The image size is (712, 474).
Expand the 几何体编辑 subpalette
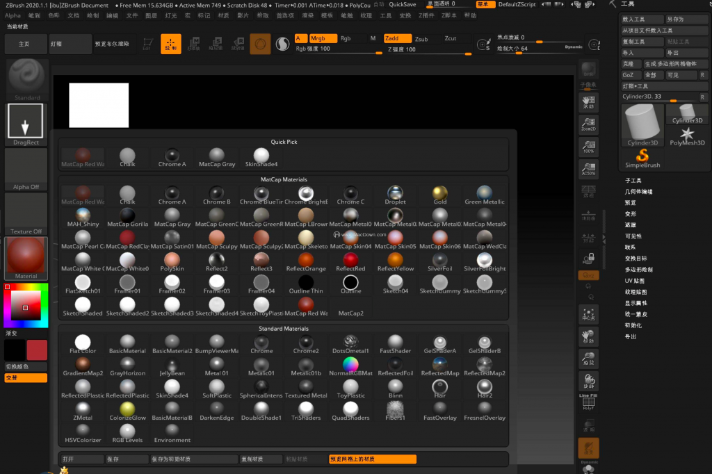[638, 192]
